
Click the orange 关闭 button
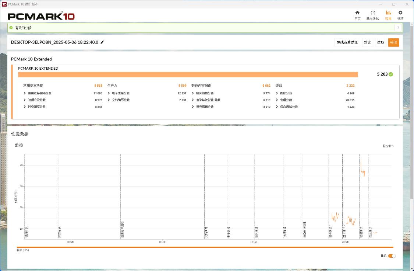click(393, 42)
